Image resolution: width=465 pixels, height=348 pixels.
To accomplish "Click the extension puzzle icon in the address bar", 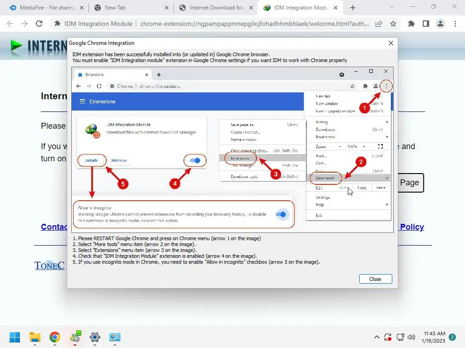I will pos(58,24).
